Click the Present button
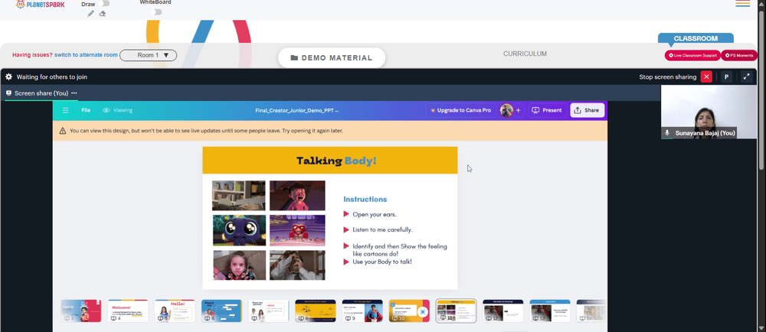Screen dimensions: 766x332 point(547,110)
